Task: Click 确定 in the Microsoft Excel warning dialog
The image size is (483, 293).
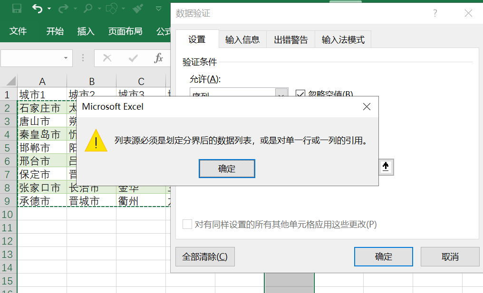Action: (x=227, y=169)
